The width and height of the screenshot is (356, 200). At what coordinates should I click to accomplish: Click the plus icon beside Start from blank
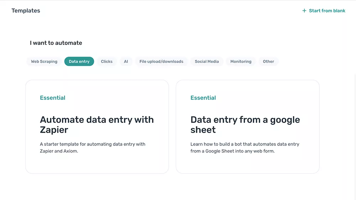[304, 11]
